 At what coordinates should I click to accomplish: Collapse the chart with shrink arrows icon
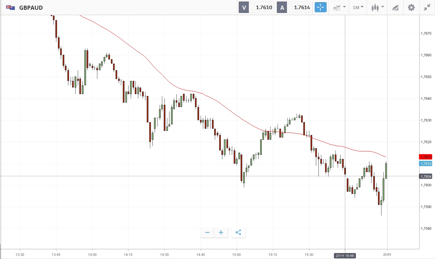tap(427, 8)
